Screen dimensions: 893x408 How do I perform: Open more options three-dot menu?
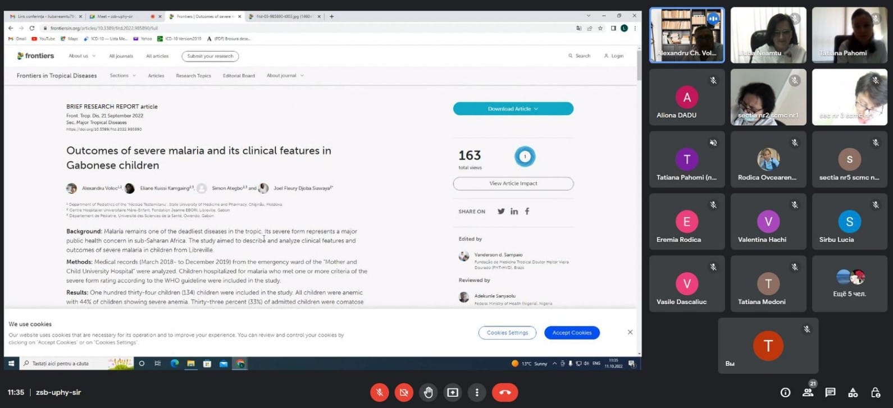(x=477, y=392)
